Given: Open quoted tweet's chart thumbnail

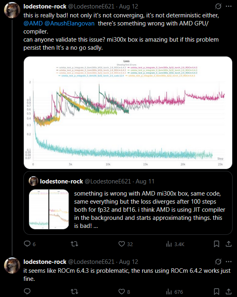Looking at the screenshot, I should 49,209.
